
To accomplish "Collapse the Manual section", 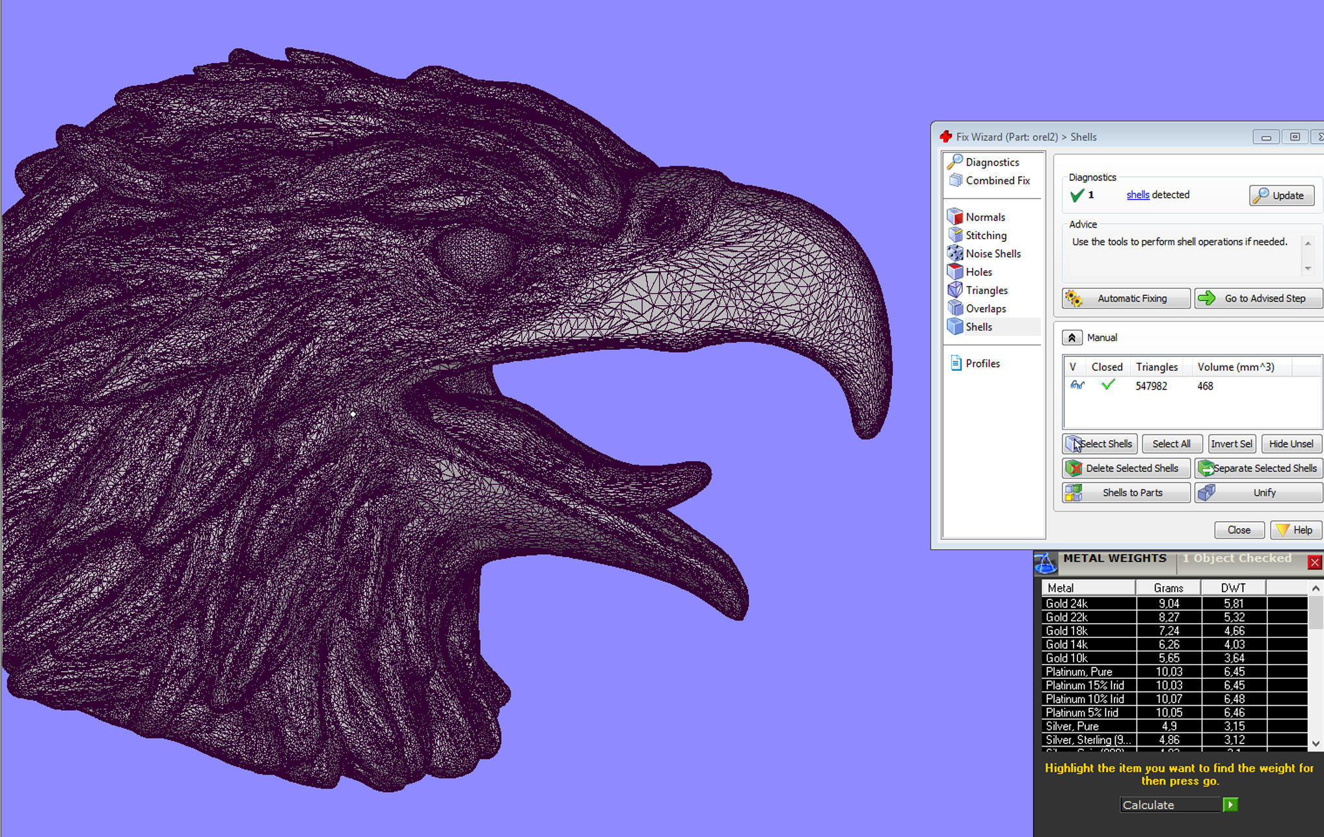I will (1072, 338).
